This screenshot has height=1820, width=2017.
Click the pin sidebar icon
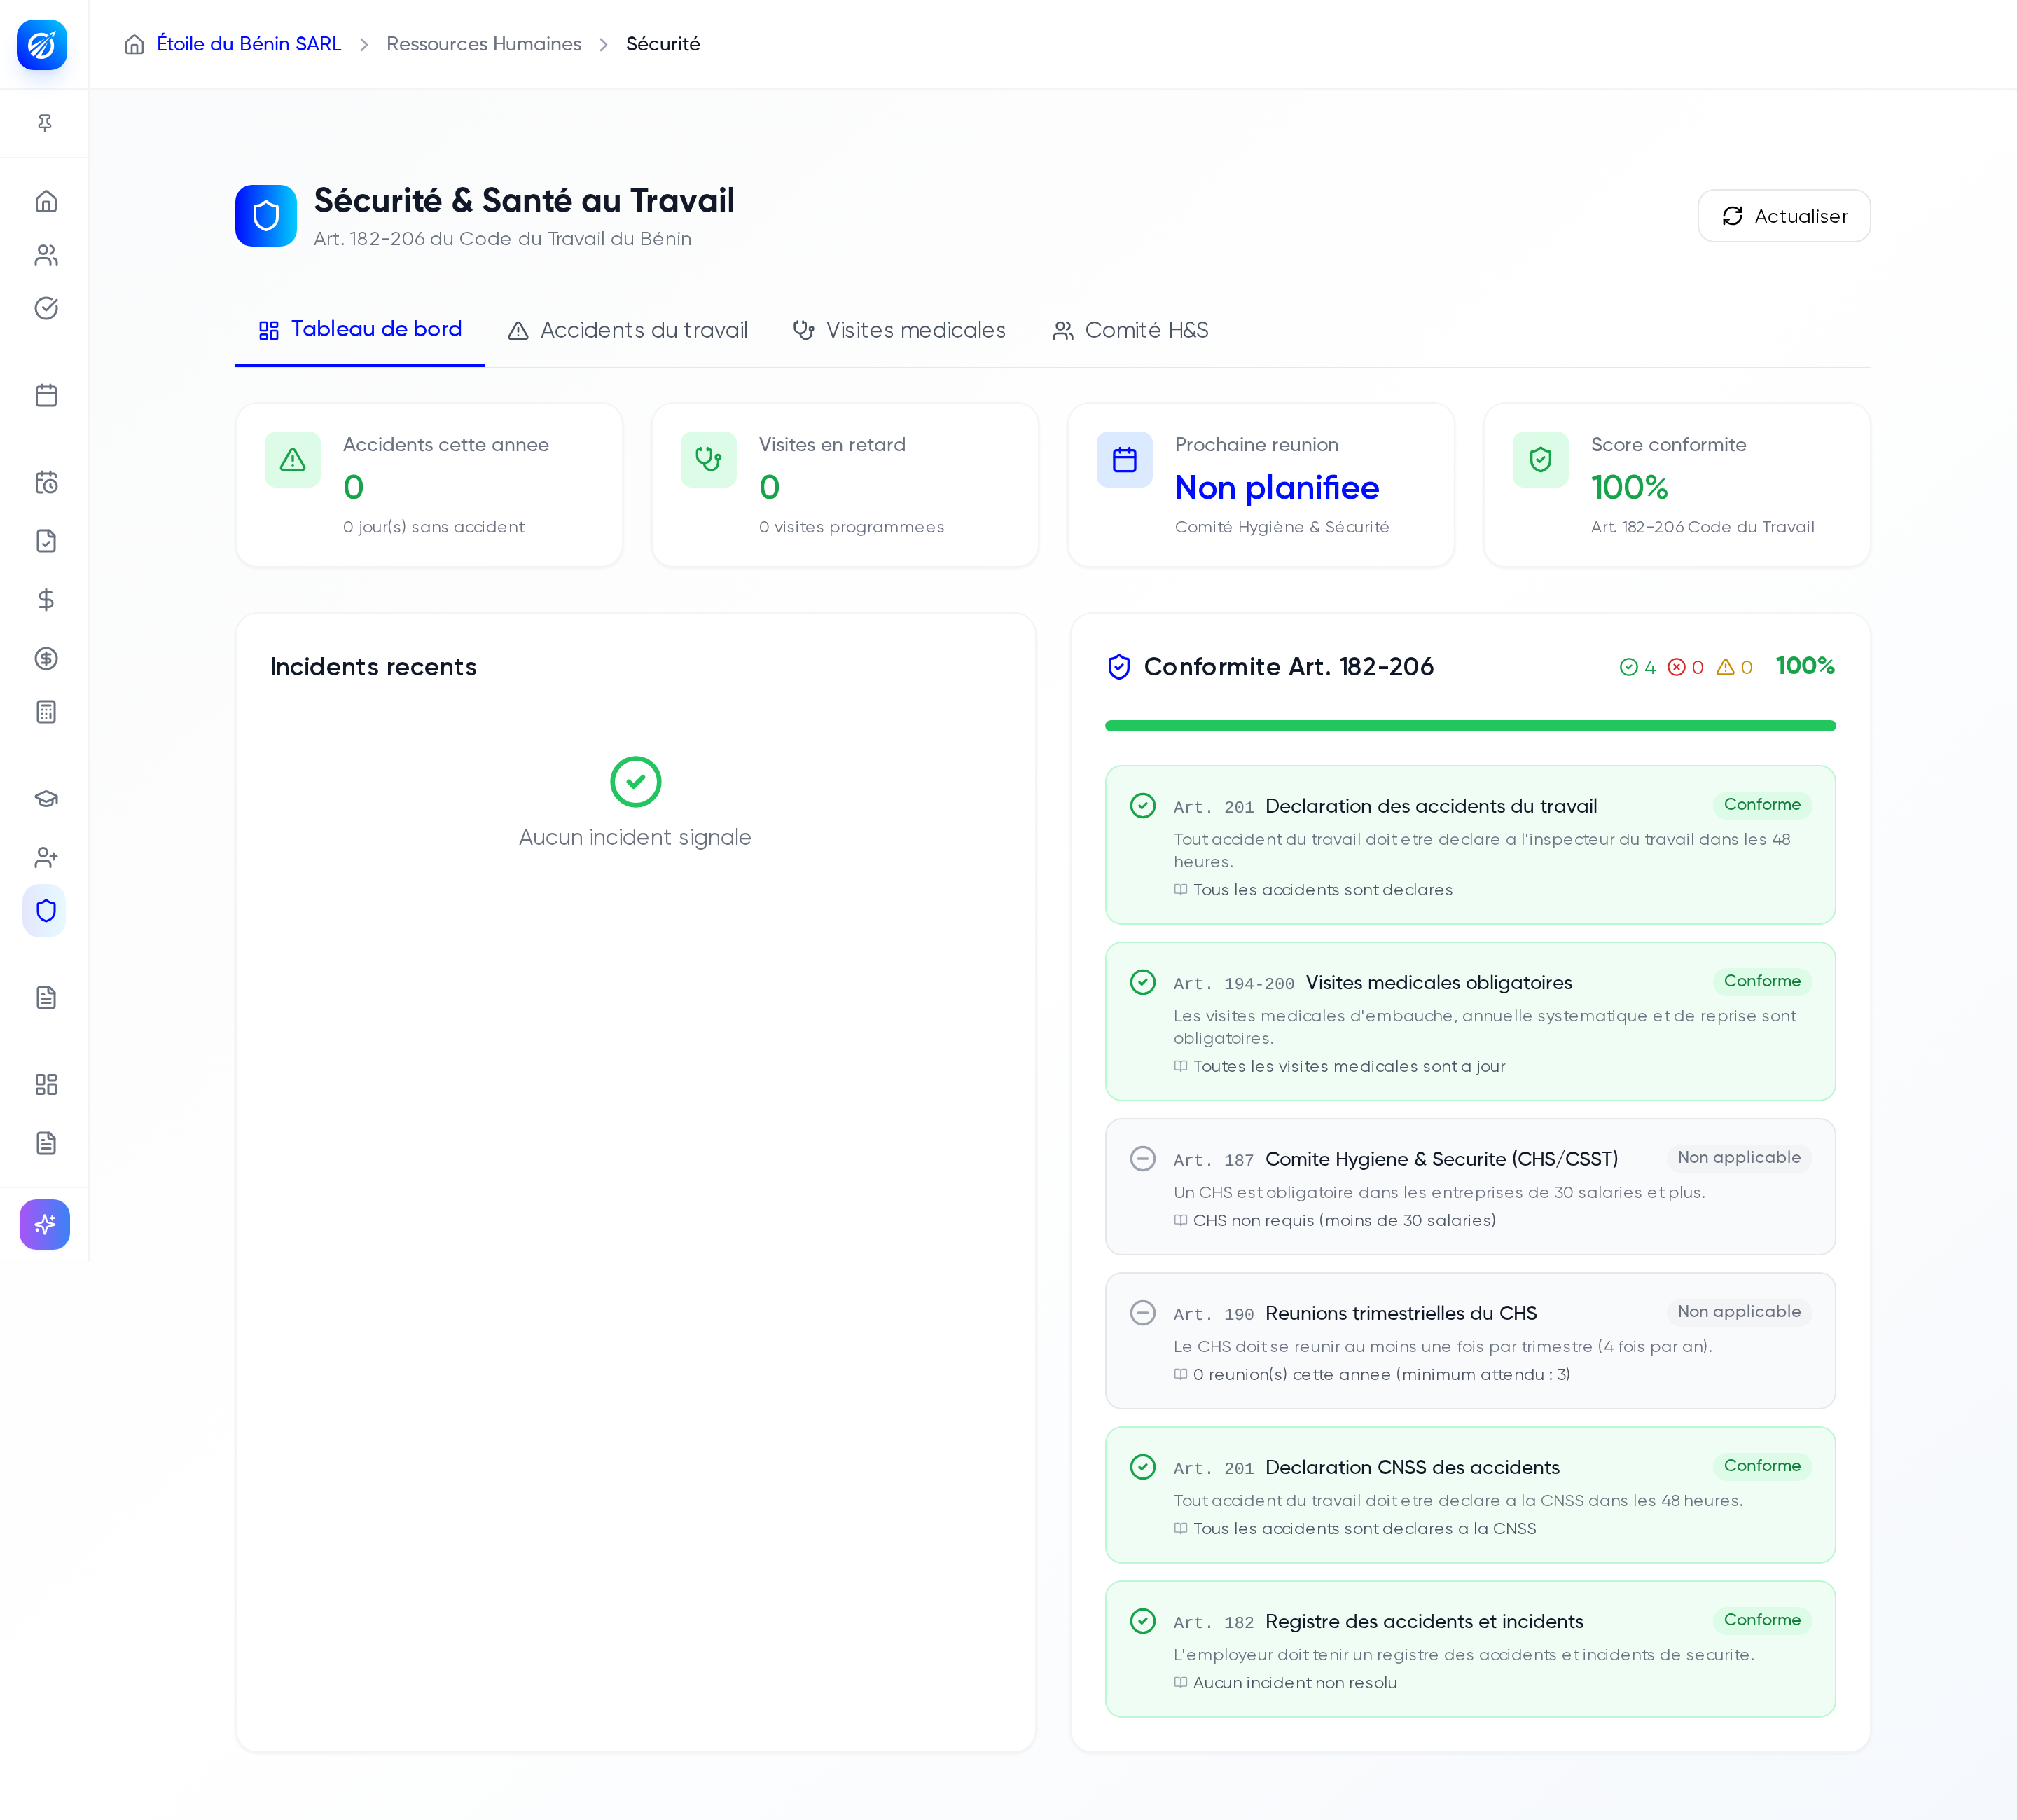pyautogui.click(x=45, y=123)
